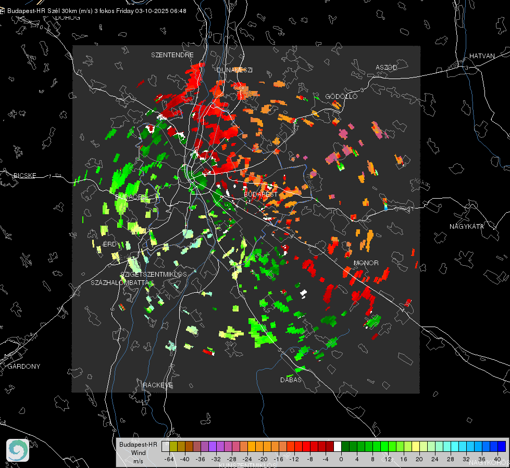
Task: Click the GÁRDONY town label
Action: (x=24, y=367)
